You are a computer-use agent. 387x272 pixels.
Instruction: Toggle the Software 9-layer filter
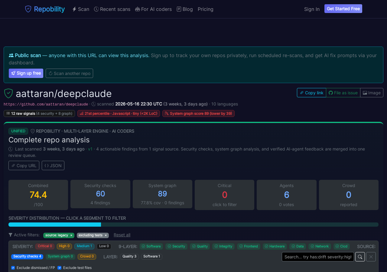(151, 246)
